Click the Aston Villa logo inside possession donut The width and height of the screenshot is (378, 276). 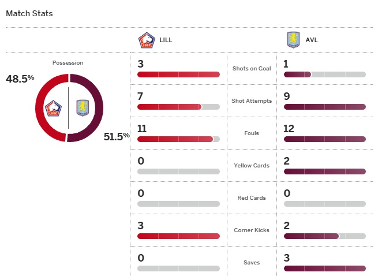pyautogui.click(x=83, y=108)
